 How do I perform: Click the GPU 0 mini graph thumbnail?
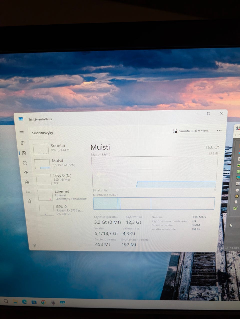[x=47, y=210]
